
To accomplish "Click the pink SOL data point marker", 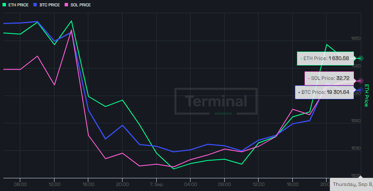I will (361, 81).
